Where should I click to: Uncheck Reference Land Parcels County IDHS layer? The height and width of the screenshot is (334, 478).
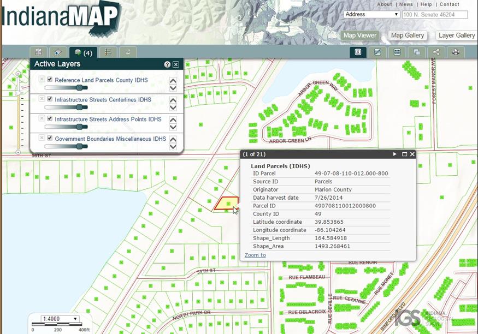[50, 80]
